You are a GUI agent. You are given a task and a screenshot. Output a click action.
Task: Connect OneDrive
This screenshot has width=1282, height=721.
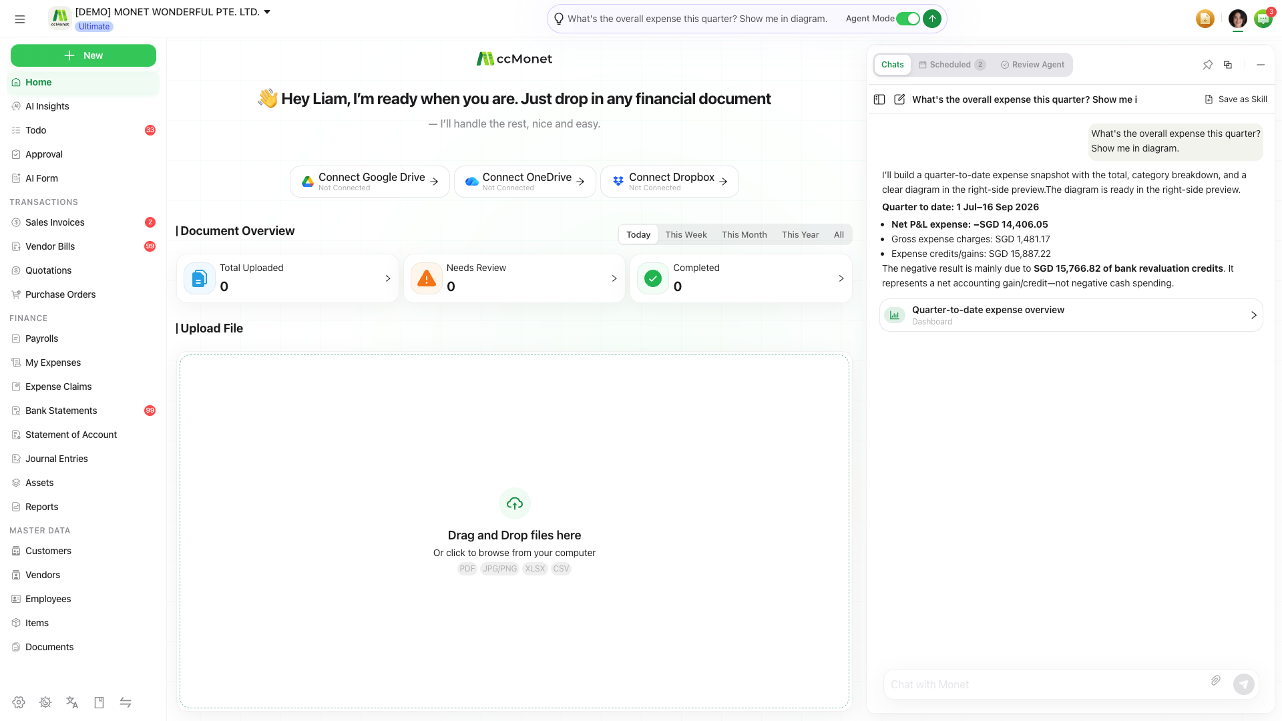coord(525,182)
